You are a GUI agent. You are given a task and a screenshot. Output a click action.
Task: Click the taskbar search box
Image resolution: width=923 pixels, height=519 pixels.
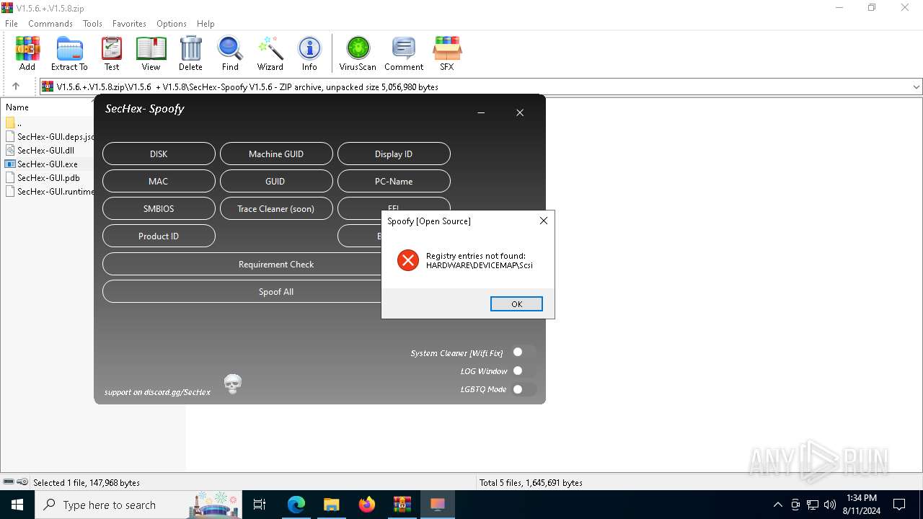137,505
